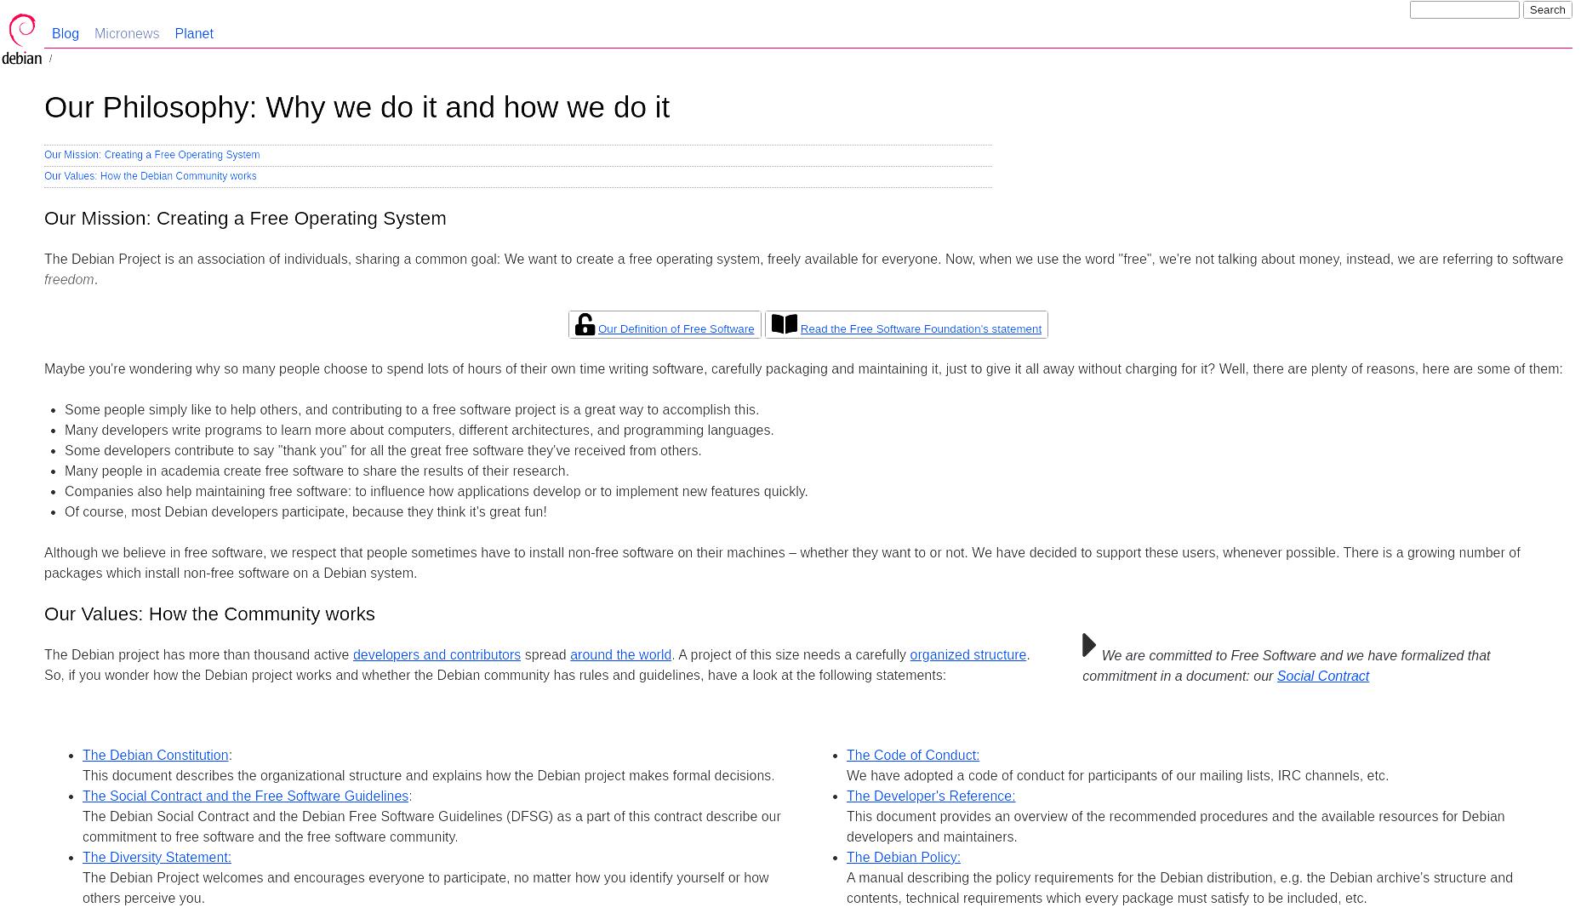Follow the organized structure link
Viewport: 1581px width, 919px height.
tap(967, 655)
